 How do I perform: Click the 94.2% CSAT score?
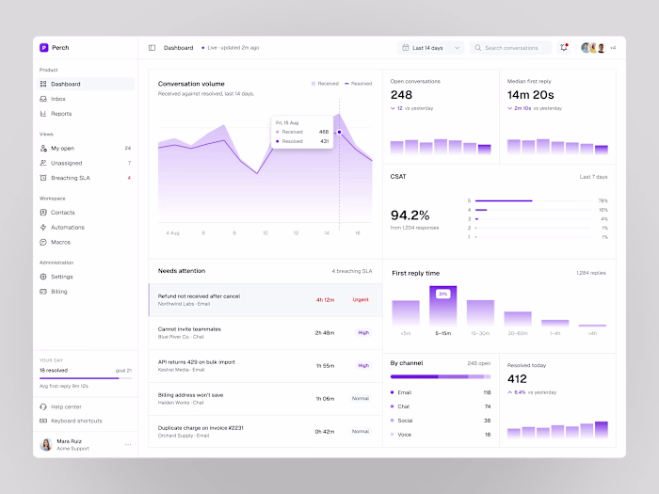(410, 215)
